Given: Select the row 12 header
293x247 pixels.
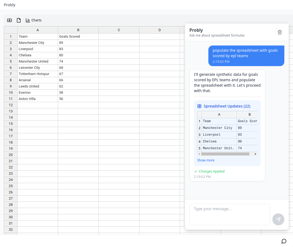Looking at the screenshot, I should point(11,105).
